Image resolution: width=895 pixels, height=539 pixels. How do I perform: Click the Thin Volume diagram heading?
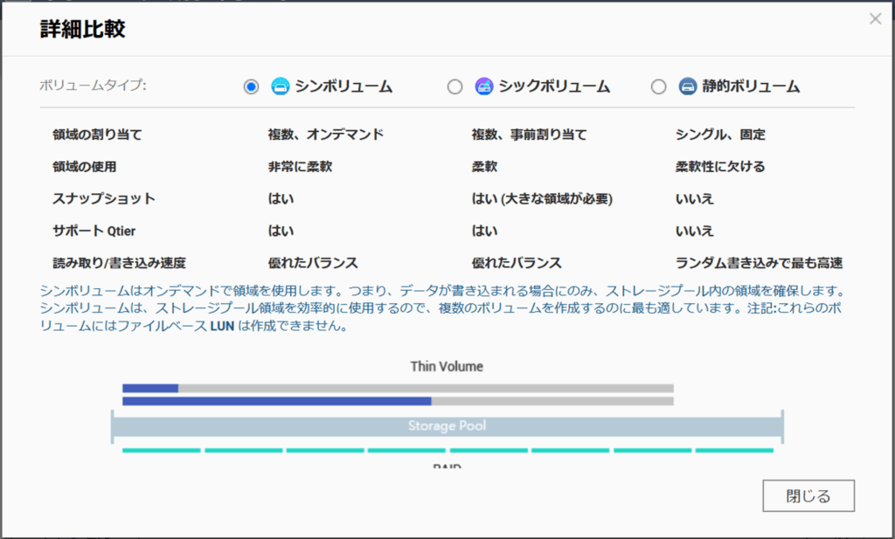447,366
